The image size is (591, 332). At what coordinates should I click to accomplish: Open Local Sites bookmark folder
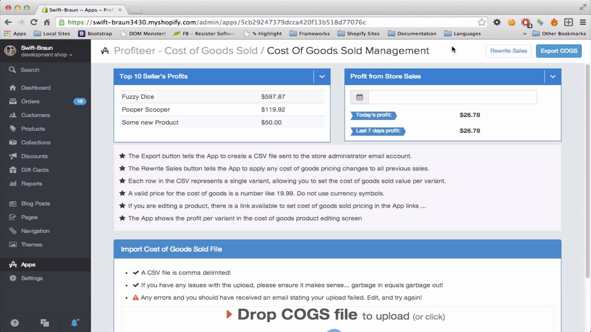coord(52,34)
